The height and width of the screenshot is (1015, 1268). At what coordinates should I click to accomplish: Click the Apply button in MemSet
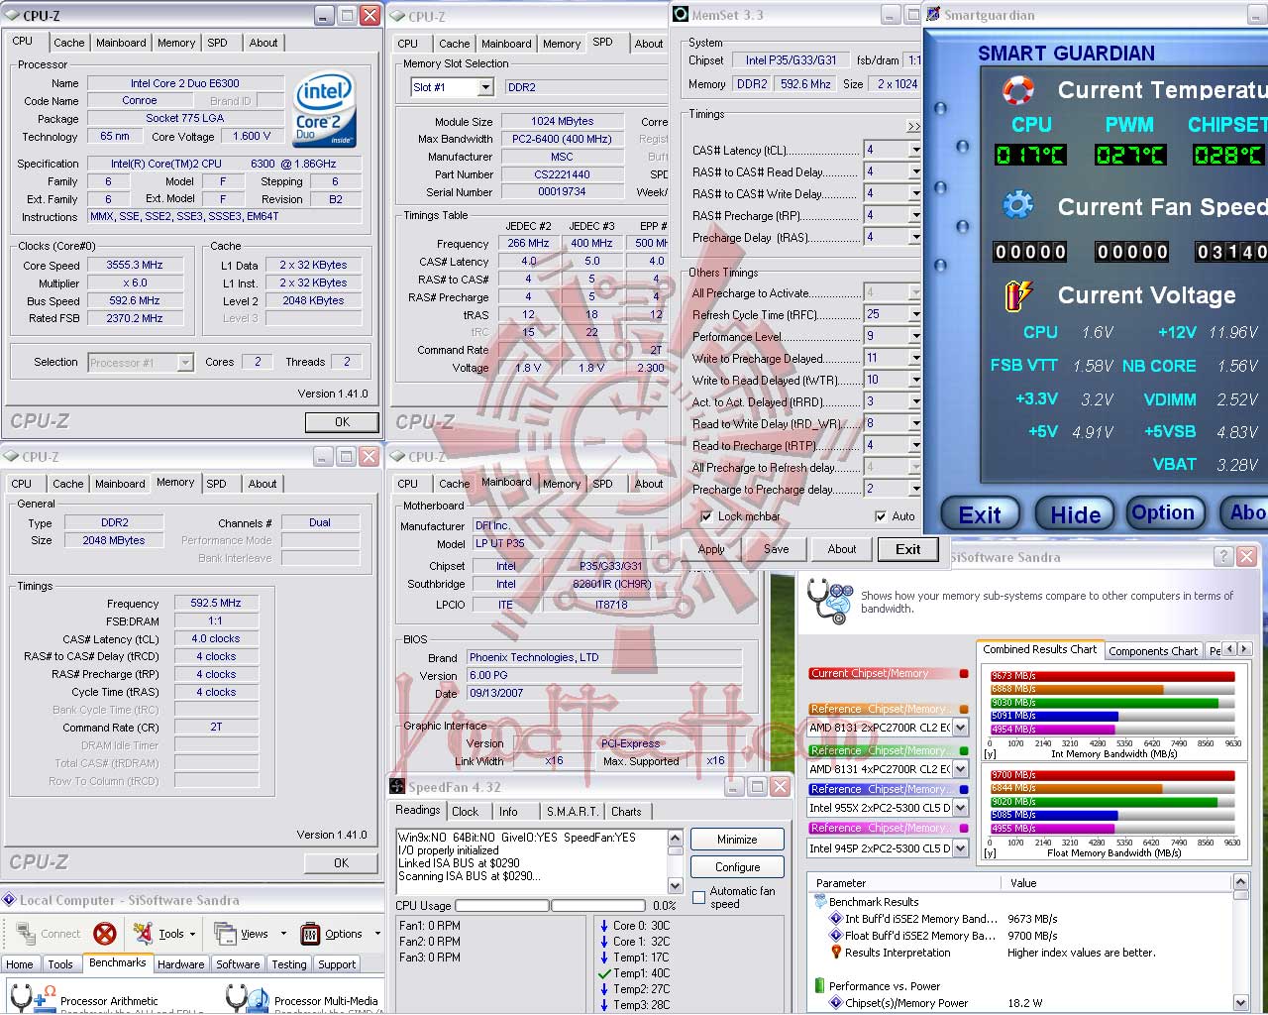click(711, 549)
